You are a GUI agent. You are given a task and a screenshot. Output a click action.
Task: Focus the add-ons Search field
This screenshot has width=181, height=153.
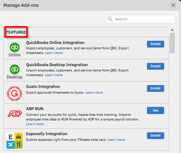pyautogui.click(x=140, y=19)
